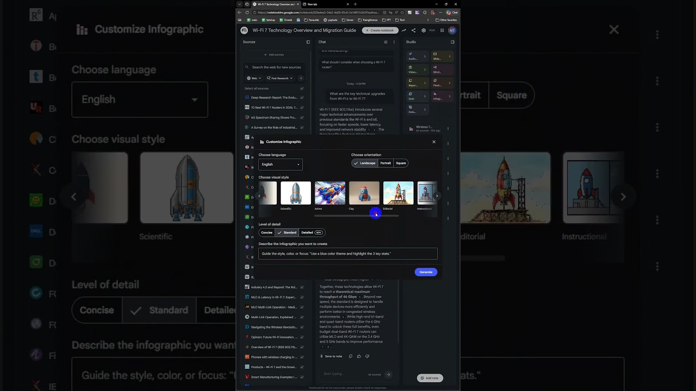Open the Mind Map studio tile

coord(442,70)
